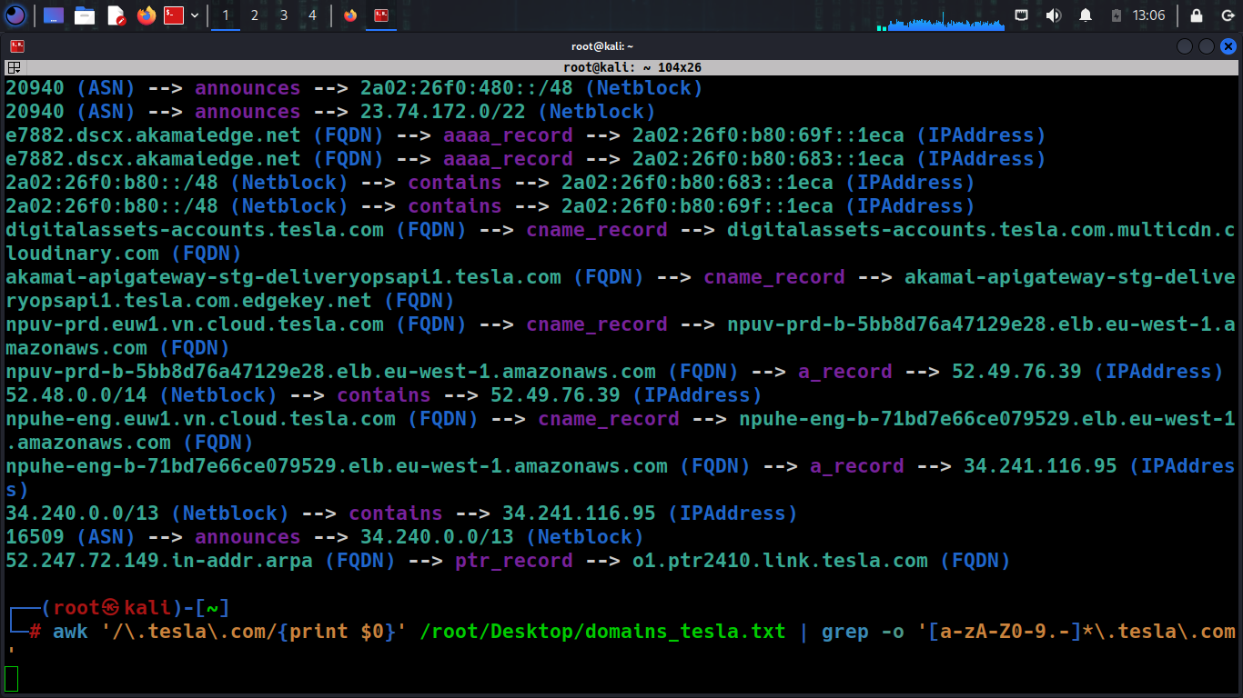This screenshot has width=1243, height=698.
Task: Lock the screen with the padlock icon
Action: [1197, 15]
